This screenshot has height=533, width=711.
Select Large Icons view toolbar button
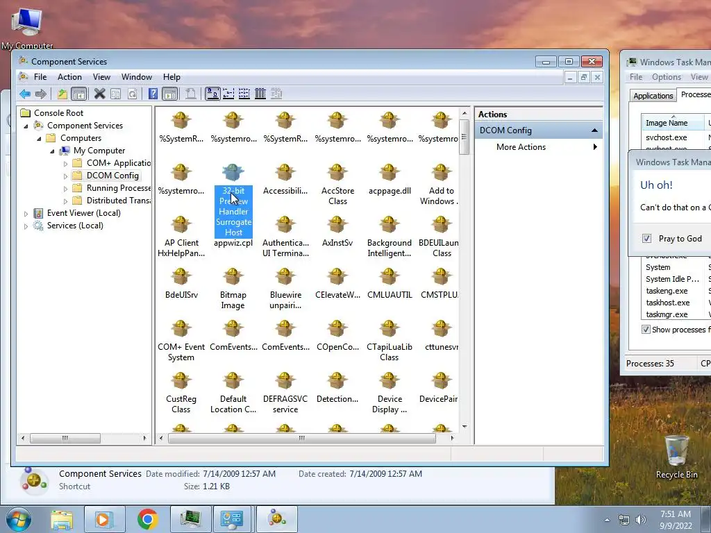click(x=212, y=94)
